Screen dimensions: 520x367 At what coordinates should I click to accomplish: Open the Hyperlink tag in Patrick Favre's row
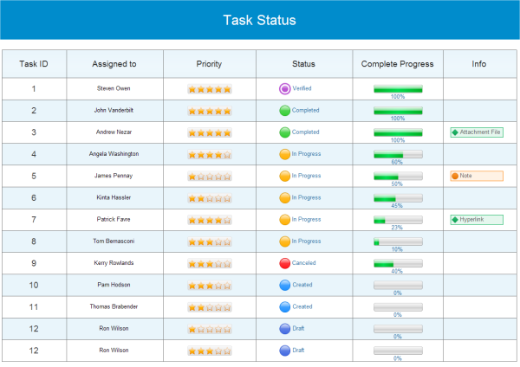coord(477,220)
